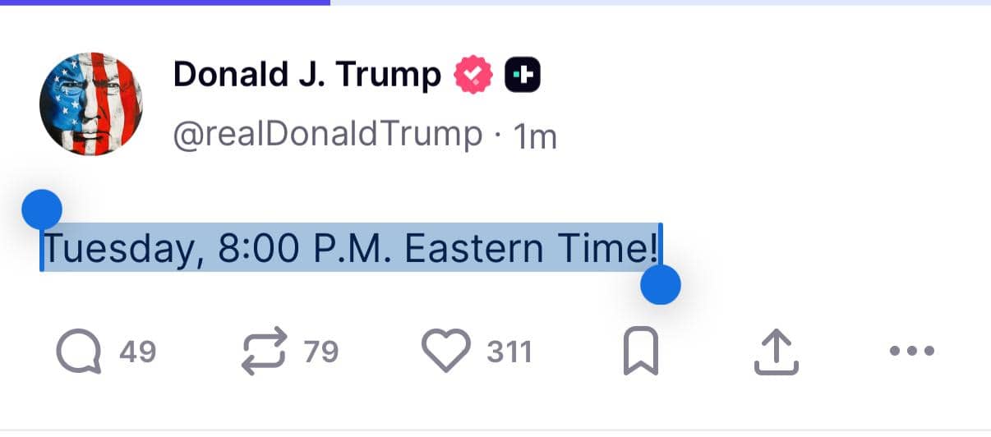Click the like count 311
This screenshot has height=437, width=991.
click(x=509, y=352)
